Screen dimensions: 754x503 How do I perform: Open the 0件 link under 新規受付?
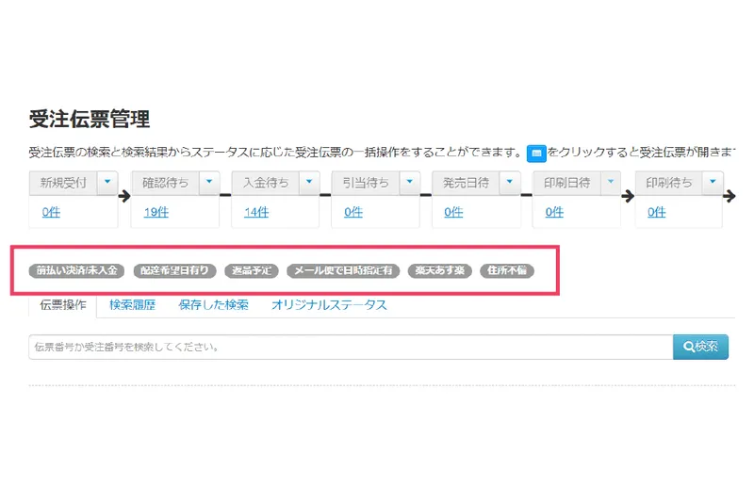pyautogui.click(x=51, y=212)
